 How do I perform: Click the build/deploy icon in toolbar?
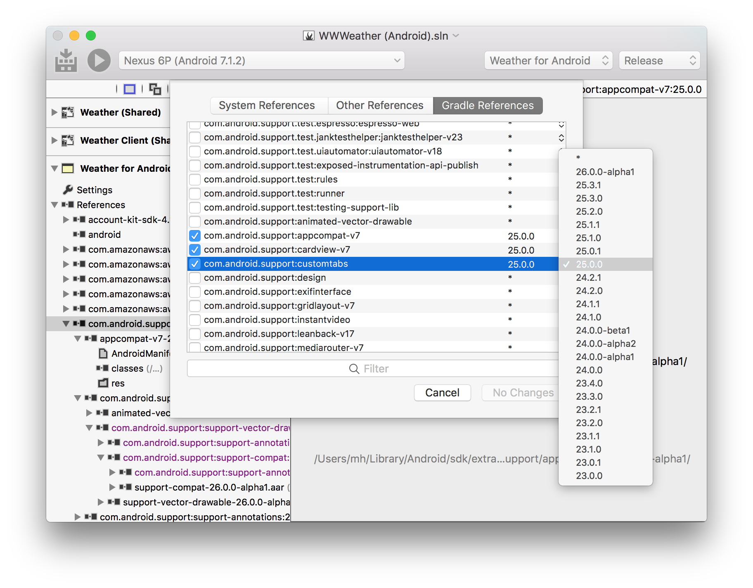tap(66, 60)
